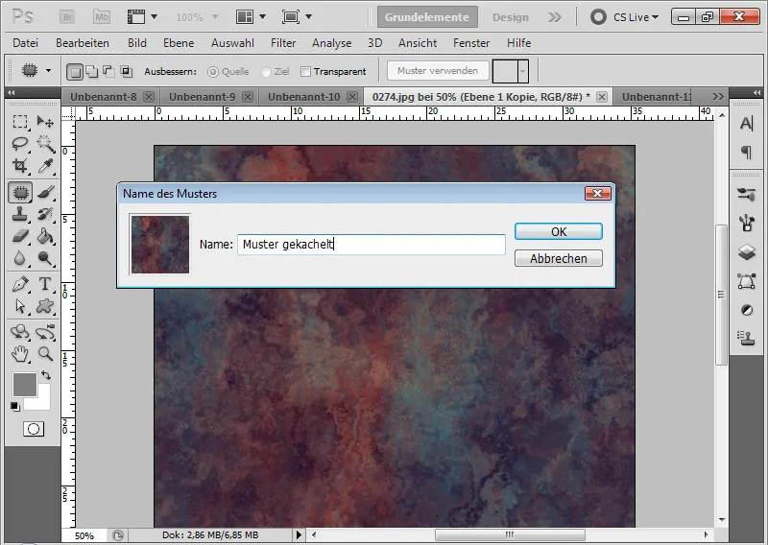
Task: Select the Move tool
Action: [45, 122]
